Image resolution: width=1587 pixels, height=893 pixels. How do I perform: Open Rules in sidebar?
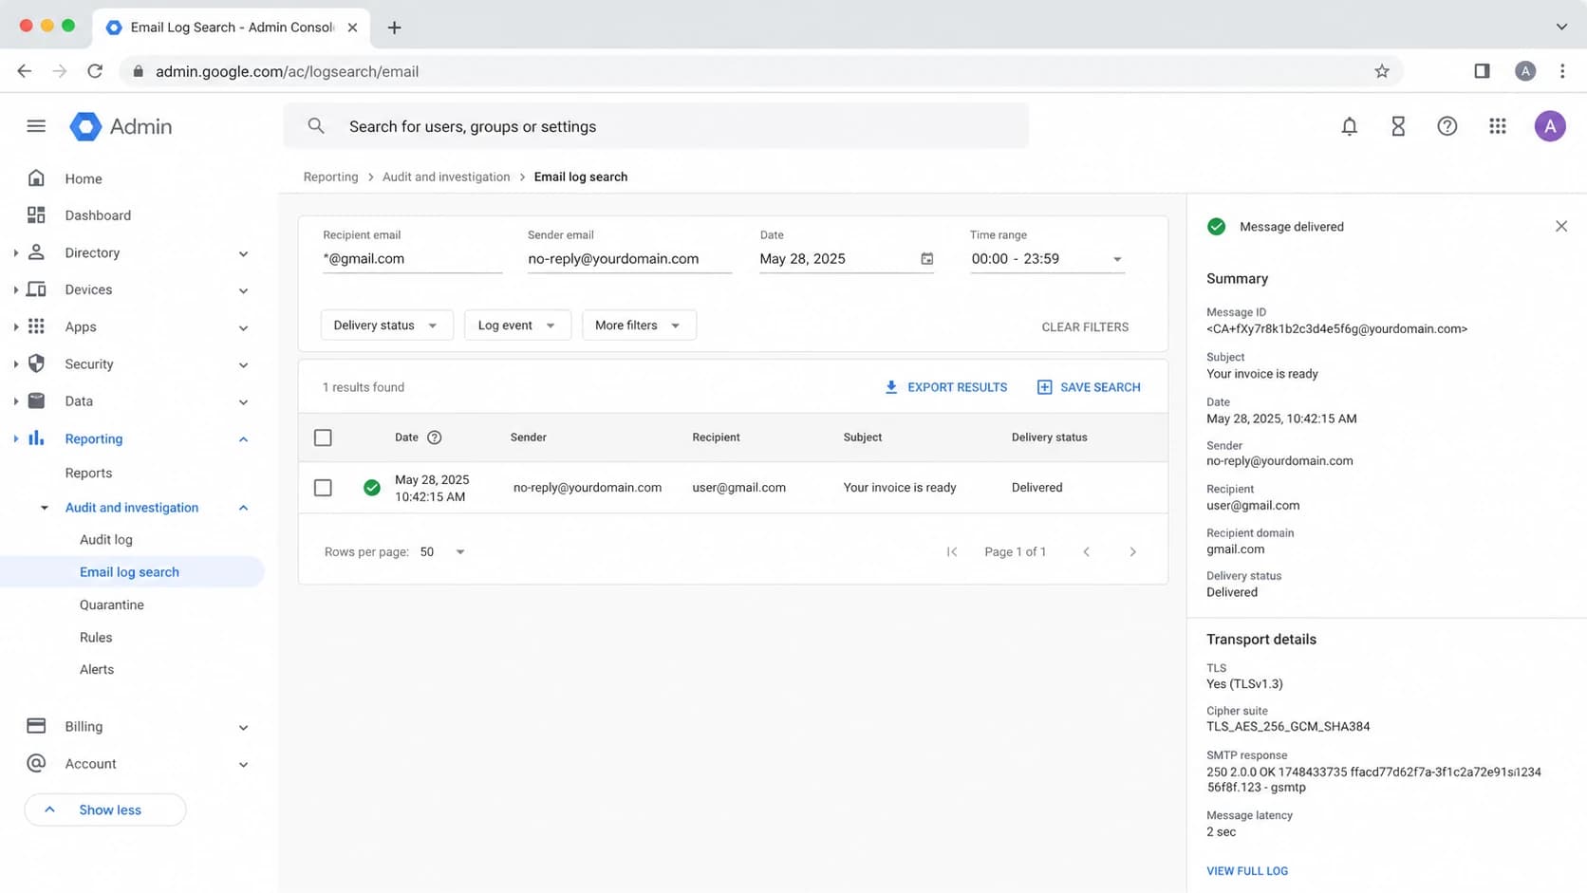pyautogui.click(x=96, y=638)
